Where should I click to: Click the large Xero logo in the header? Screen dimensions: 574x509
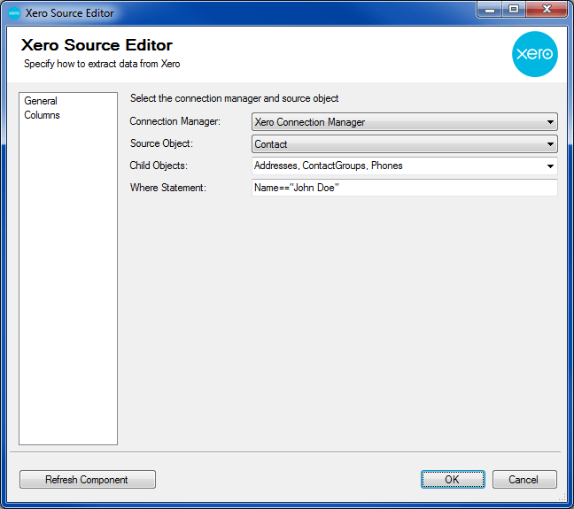coord(534,54)
